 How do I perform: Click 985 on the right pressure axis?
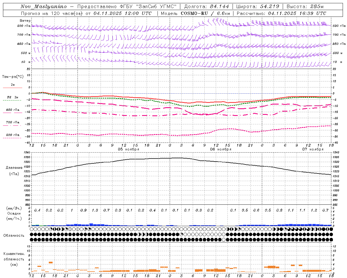click(x=336, y=205)
